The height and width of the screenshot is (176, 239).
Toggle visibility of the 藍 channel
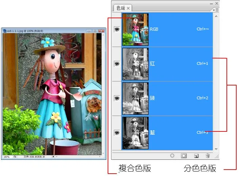[117, 133]
